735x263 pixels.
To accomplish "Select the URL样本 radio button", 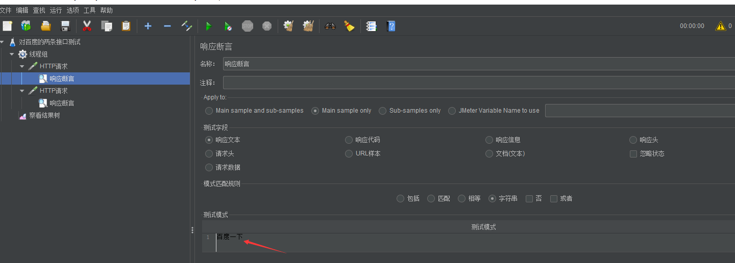I will pos(349,153).
